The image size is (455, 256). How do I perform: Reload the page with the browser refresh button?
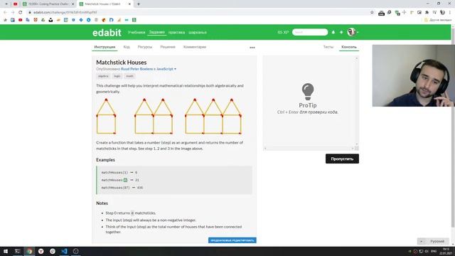(x=20, y=13)
